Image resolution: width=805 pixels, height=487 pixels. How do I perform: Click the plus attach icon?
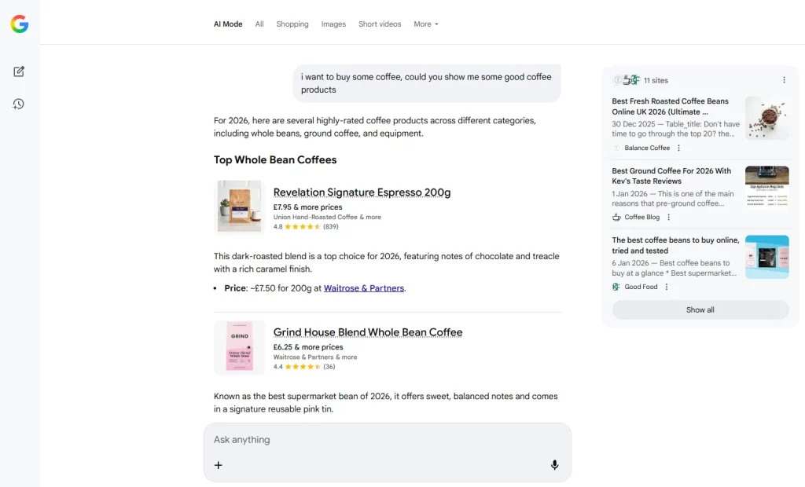tap(219, 465)
